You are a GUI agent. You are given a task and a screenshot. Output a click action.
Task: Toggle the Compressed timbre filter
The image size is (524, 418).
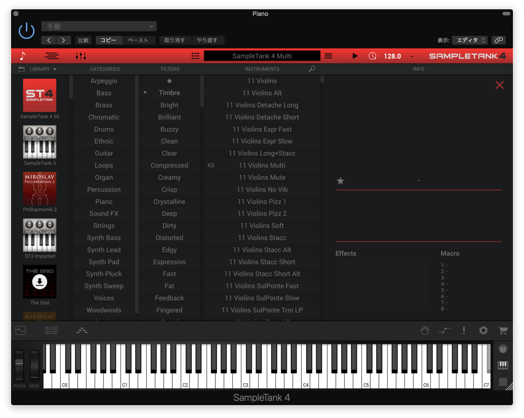click(169, 166)
